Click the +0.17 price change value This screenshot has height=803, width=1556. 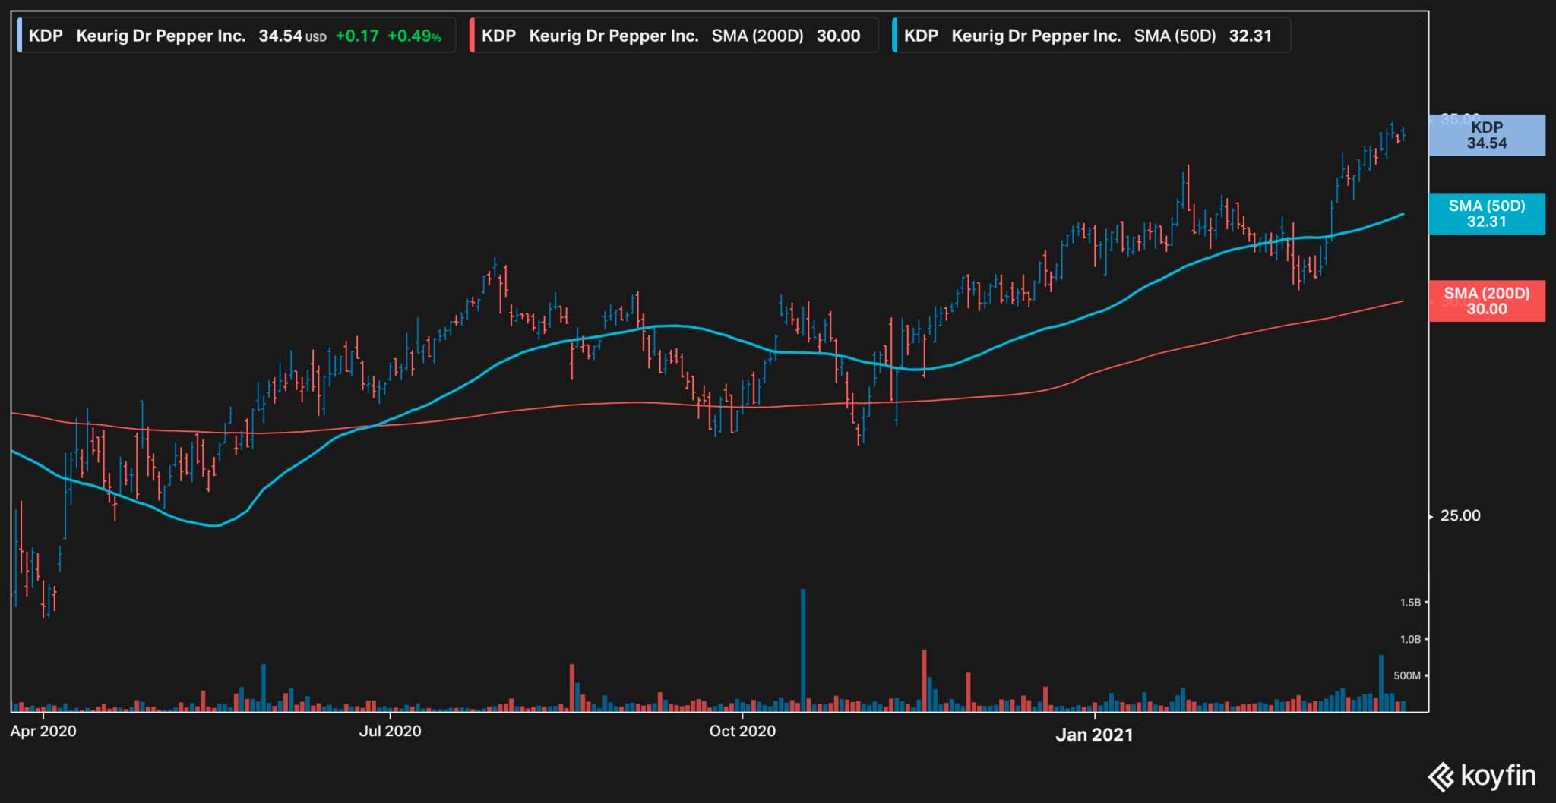357,36
